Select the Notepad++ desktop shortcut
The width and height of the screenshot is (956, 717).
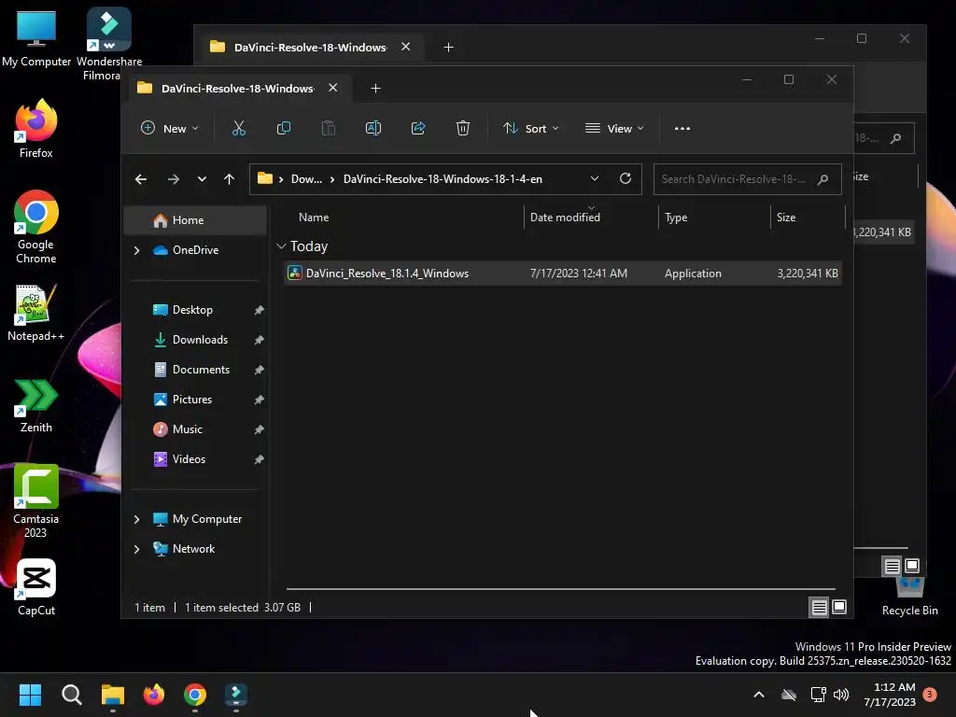(x=36, y=313)
